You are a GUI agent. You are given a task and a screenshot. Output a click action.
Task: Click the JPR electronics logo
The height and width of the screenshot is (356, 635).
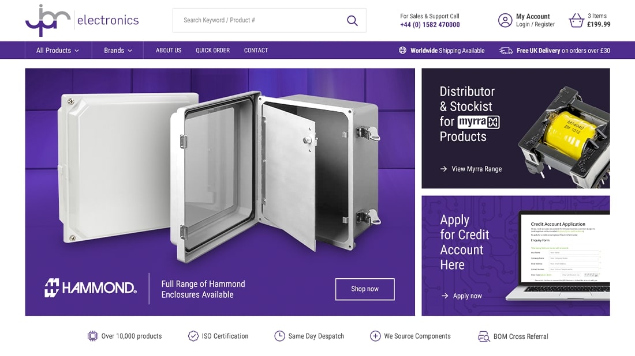(82, 20)
